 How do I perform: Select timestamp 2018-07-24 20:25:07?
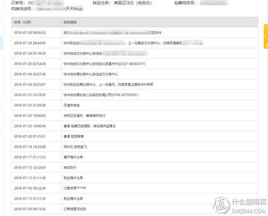tap(30, 85)
